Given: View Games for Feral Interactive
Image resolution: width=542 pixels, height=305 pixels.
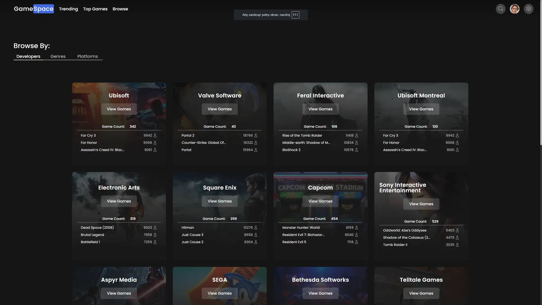Looking at the screenshot, I should (x=320, y=109).
